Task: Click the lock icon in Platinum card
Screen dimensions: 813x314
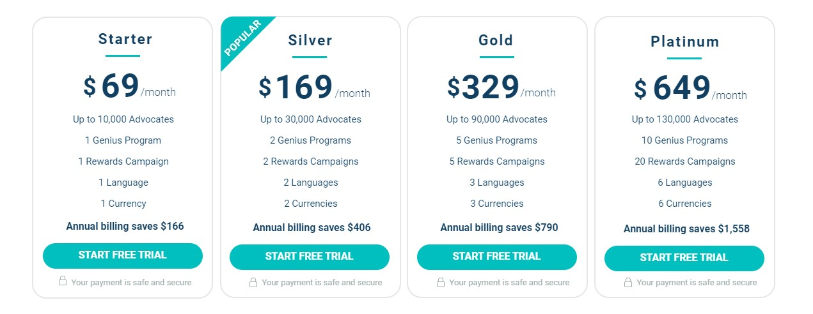Action: (628, 282)
